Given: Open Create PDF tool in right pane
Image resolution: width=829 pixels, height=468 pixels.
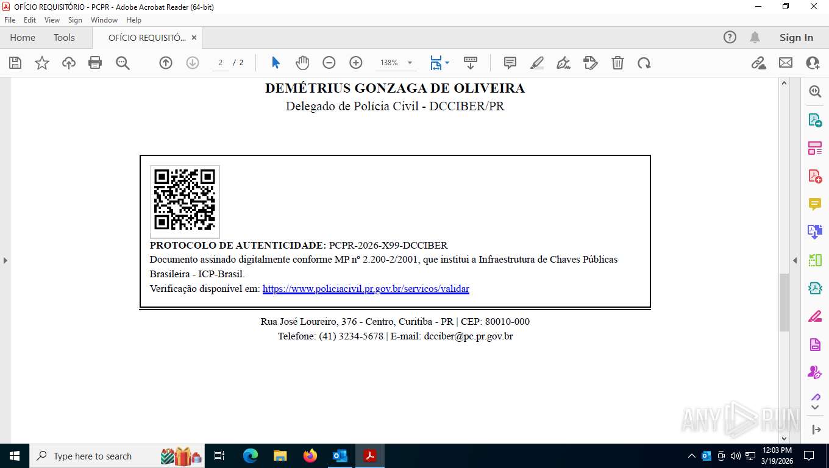Looking at the screenshot, I should coord(815,176).
